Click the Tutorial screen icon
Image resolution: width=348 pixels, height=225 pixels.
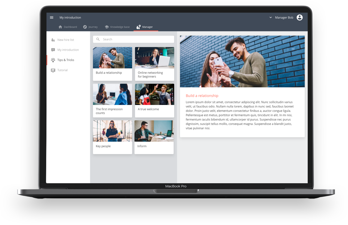(53, 70)
